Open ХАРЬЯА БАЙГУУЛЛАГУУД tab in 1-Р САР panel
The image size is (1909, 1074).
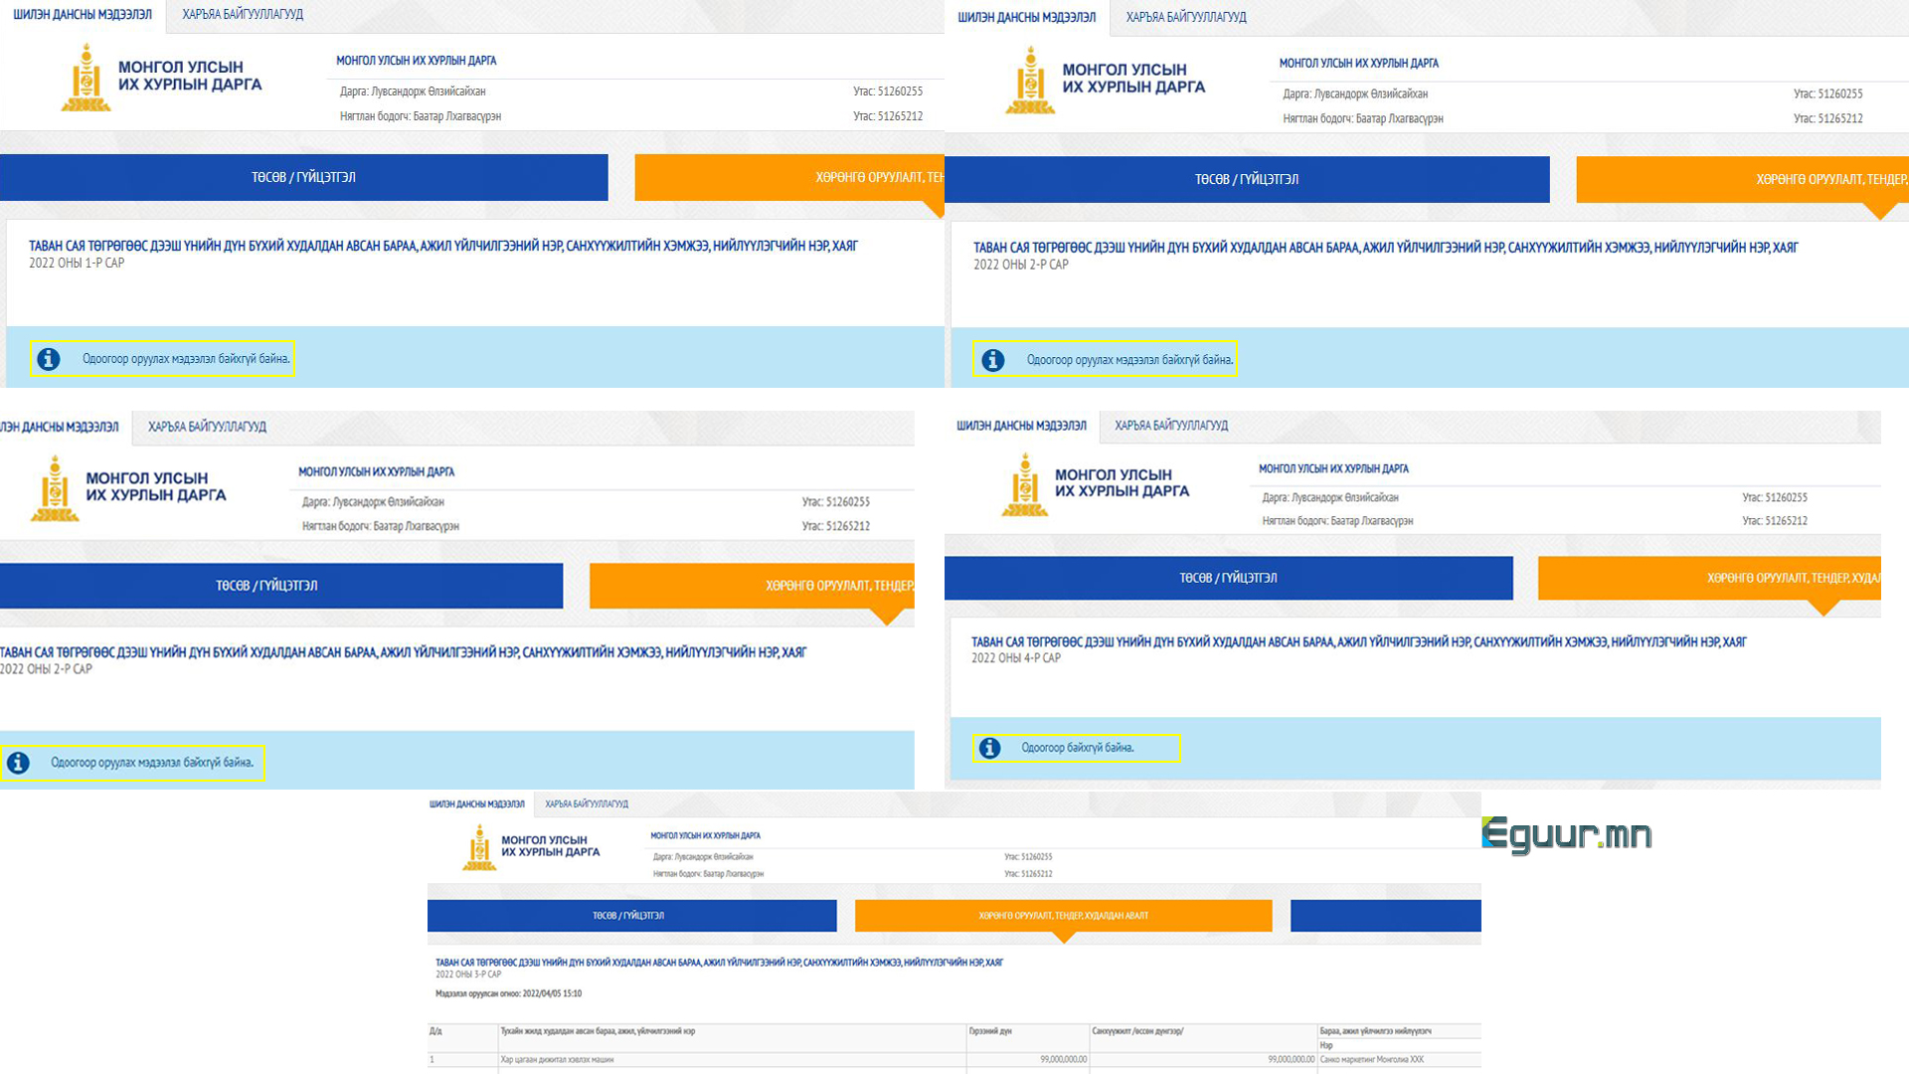(243, 15)
